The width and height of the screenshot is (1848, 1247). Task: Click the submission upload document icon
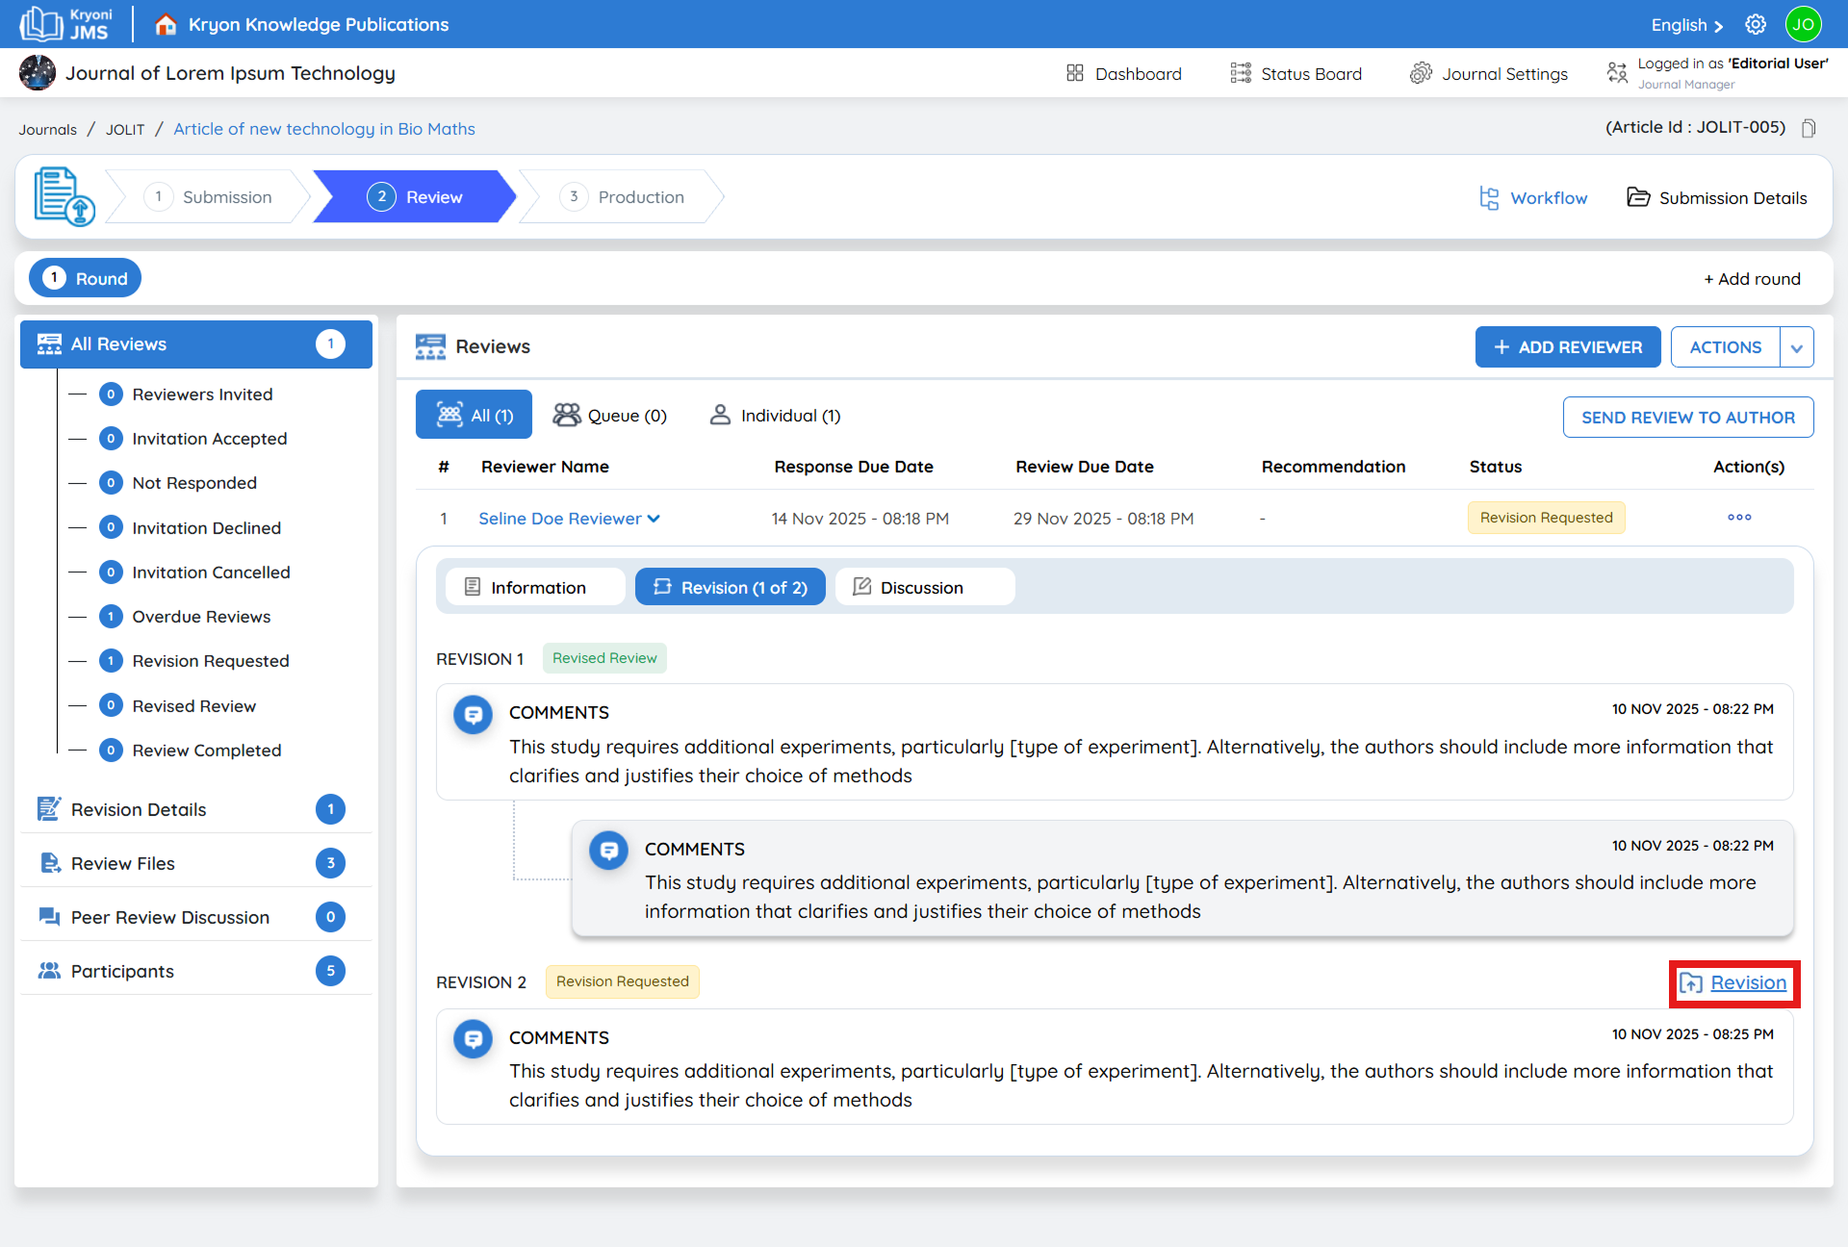click(x=64, y=196)
